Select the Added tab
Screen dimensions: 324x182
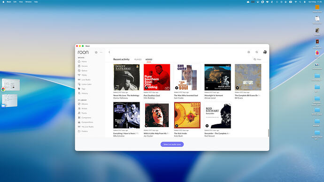(149, 60)
